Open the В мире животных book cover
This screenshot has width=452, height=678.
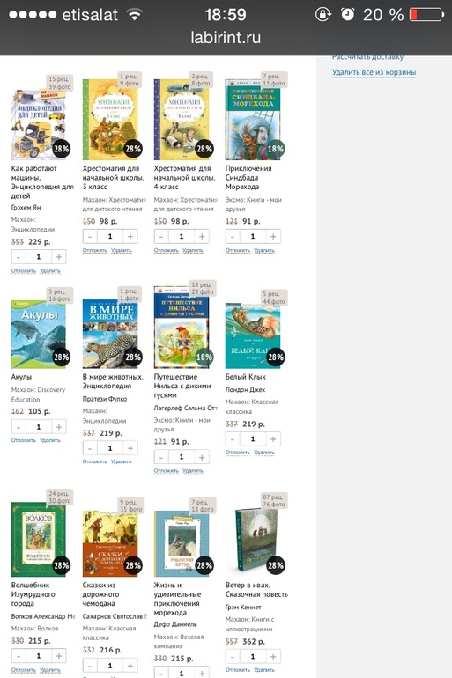click(110, 334)
